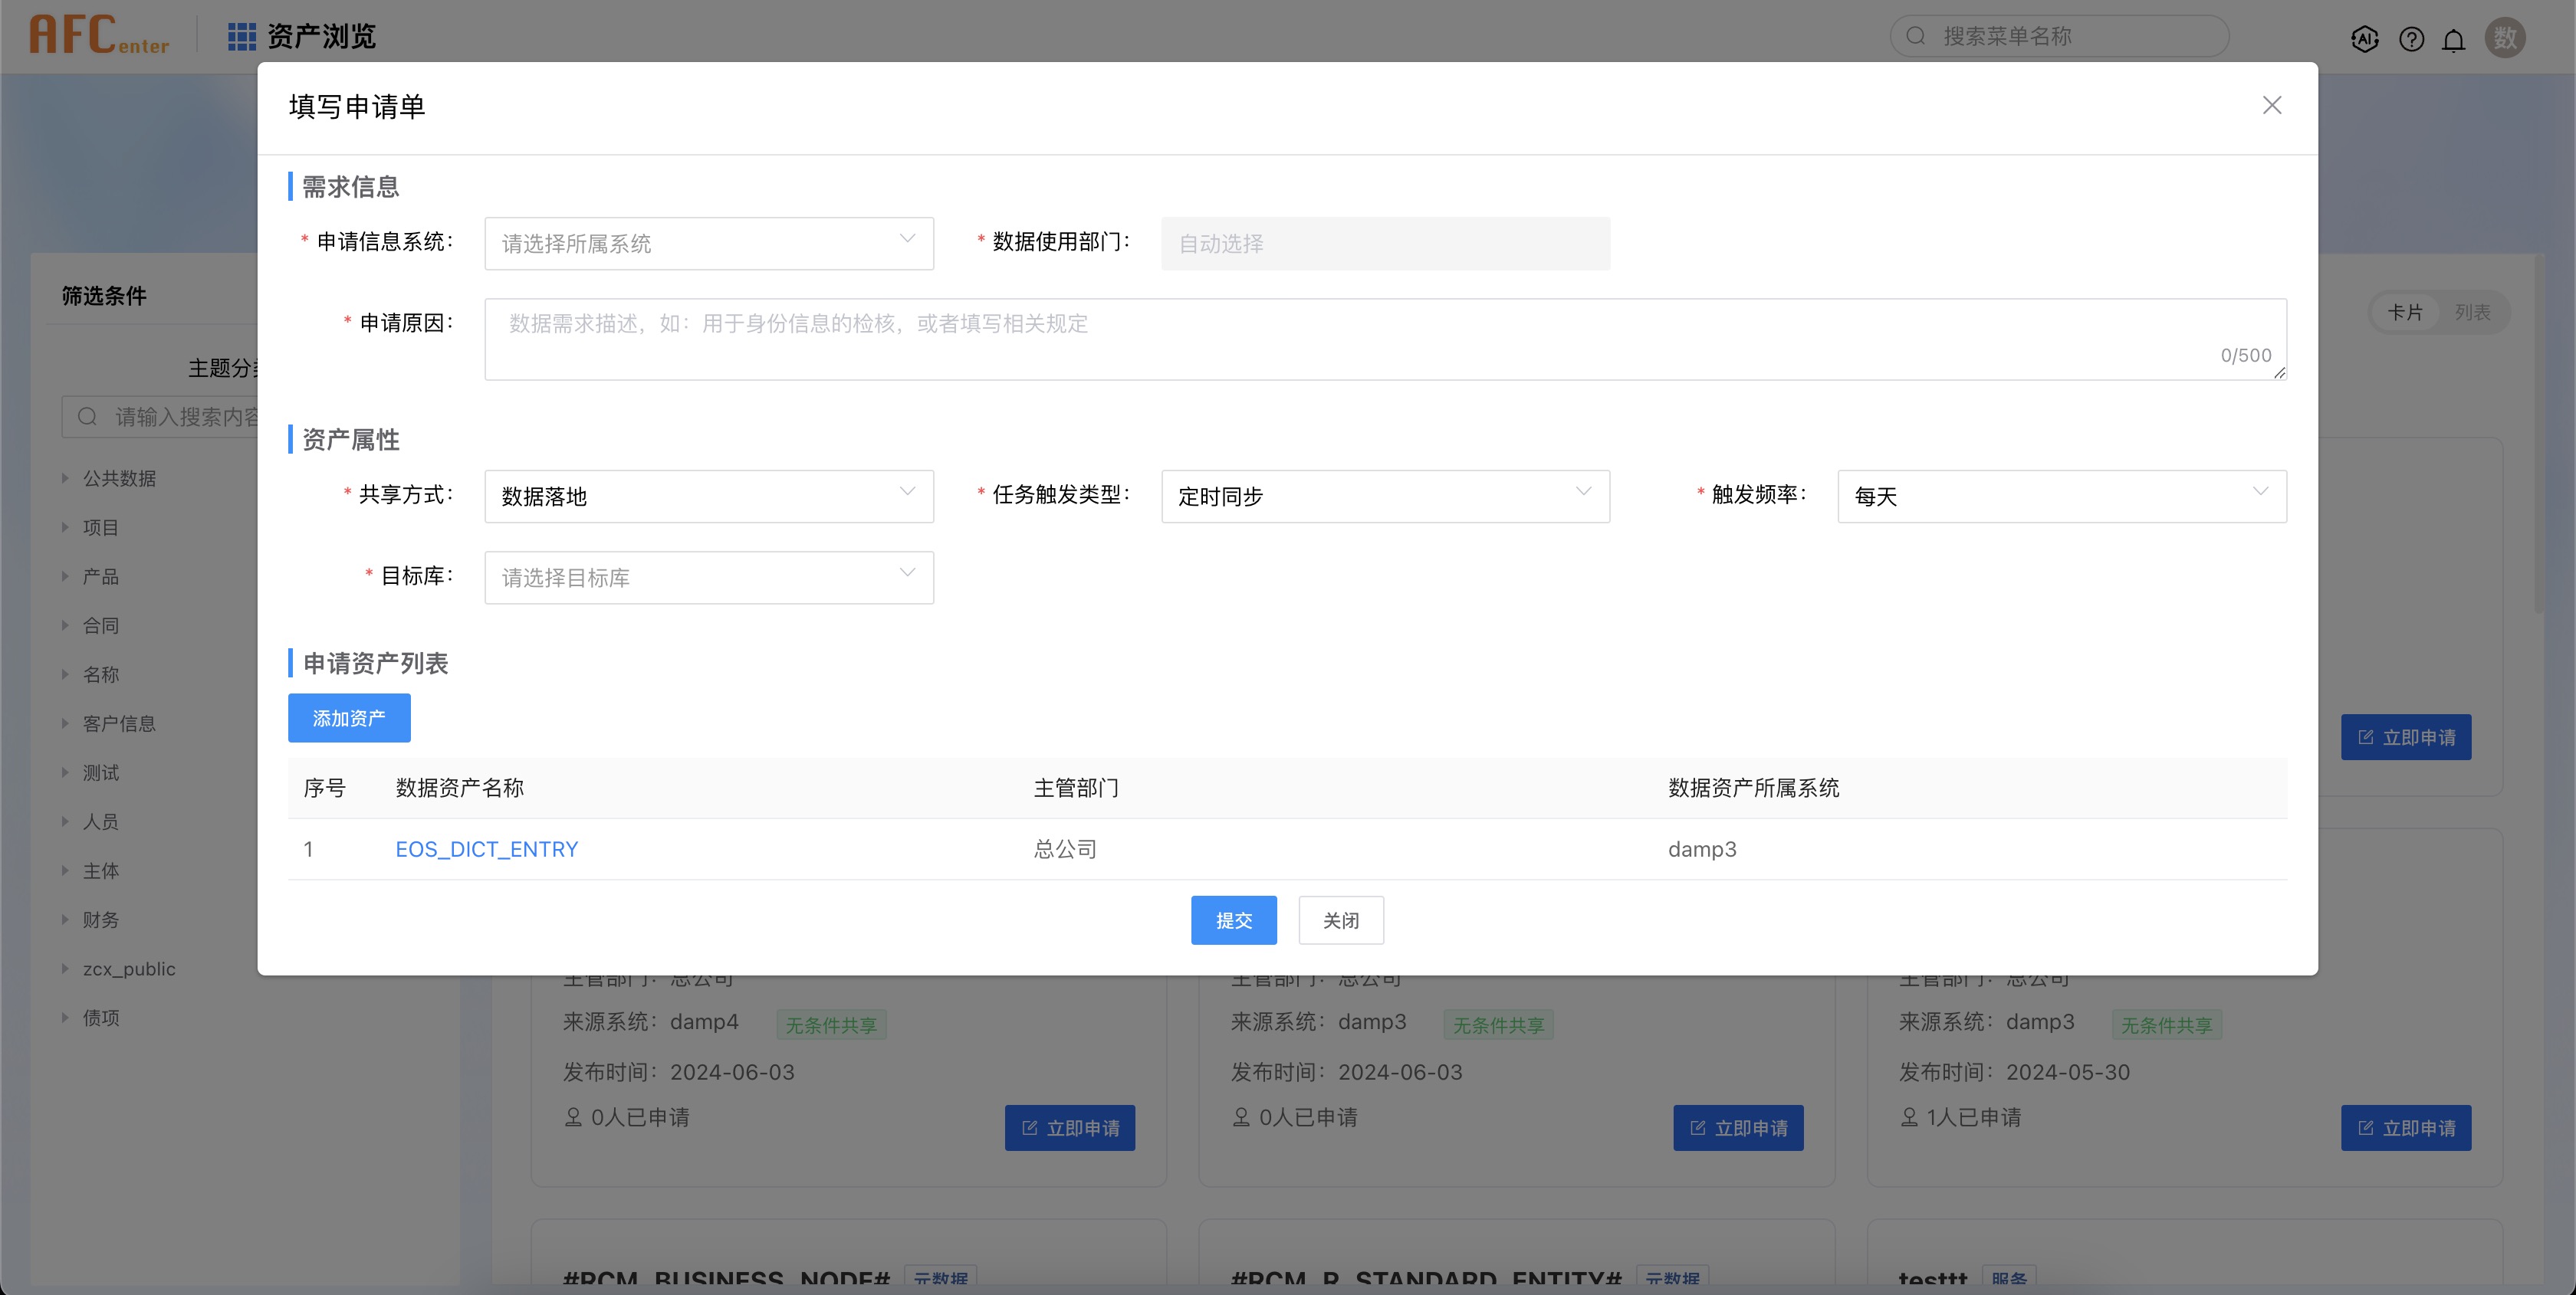Select the 债项 tree item
This screenshot has width=2576, height=1295.
pos(101,1018)
